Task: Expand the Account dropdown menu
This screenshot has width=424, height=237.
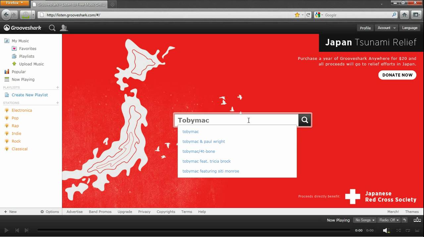Action: point(387,28)
